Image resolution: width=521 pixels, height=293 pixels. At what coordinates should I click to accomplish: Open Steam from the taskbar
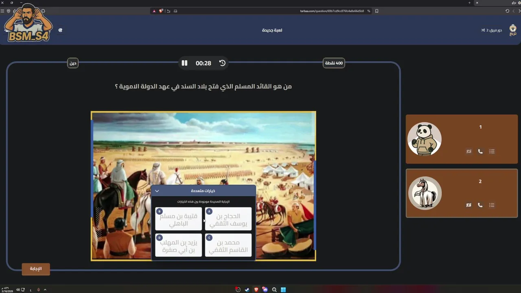[x=247, y=290]
